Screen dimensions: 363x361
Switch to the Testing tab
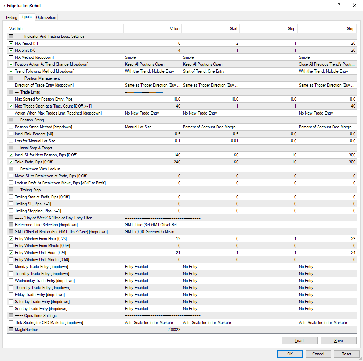tap(11, 17)
